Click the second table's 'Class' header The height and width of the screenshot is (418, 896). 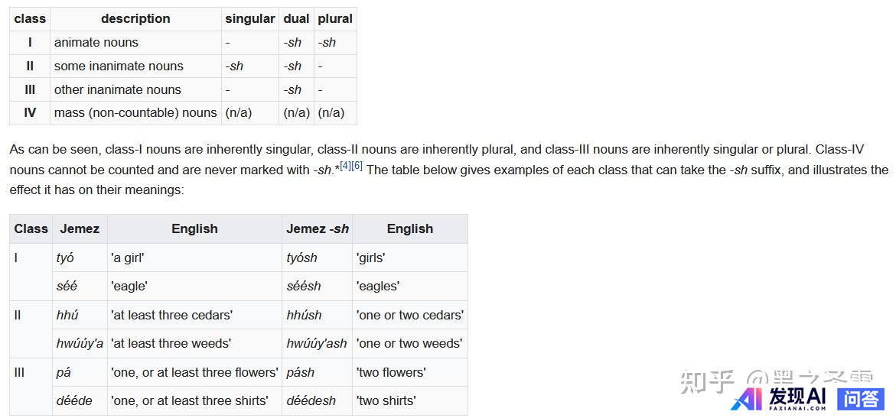click(x=31, y=229)
